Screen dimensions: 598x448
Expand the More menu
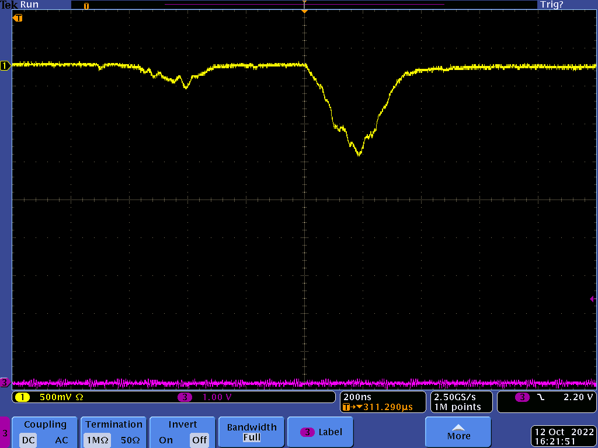pos(458,432)
